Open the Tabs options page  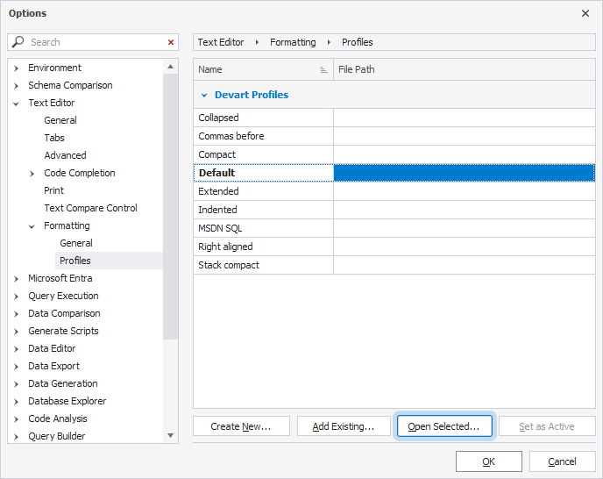click(x=54, y=138)
